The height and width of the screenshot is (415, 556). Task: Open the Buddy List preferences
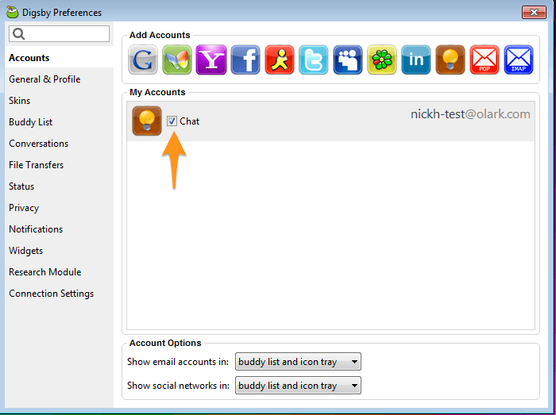tap(30, 122)
